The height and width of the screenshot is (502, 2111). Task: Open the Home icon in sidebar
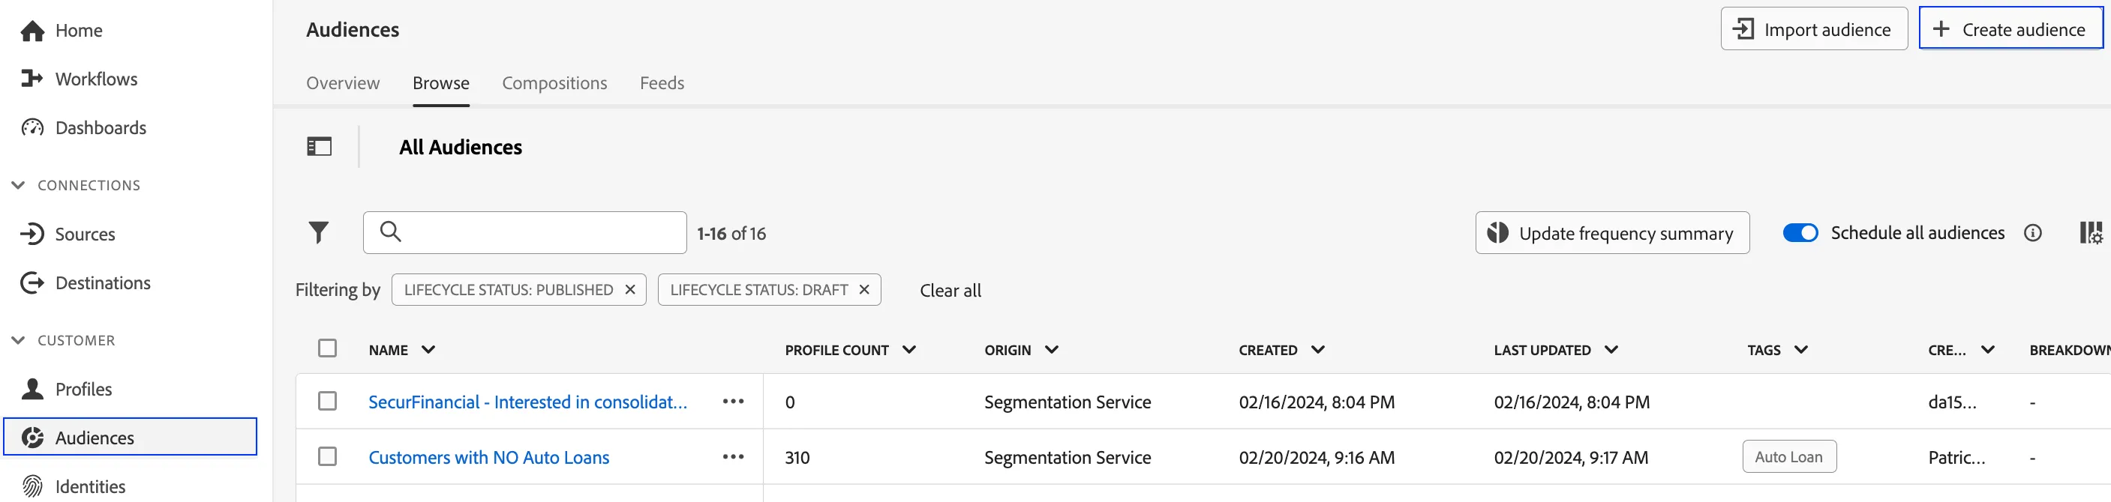(33, 31)
